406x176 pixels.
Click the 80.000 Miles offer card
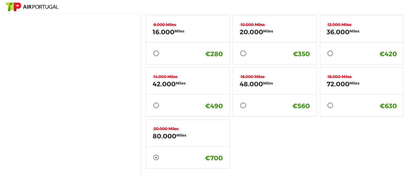pyautogui.click(x=188, y=144)
